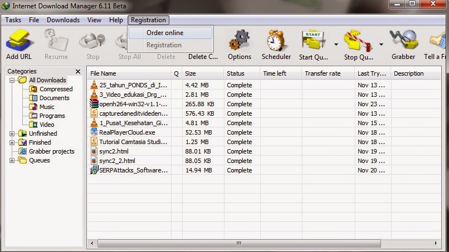Select the Finished folder item
The height and width of the screenshot is (252, 449).
pos(40,142)
